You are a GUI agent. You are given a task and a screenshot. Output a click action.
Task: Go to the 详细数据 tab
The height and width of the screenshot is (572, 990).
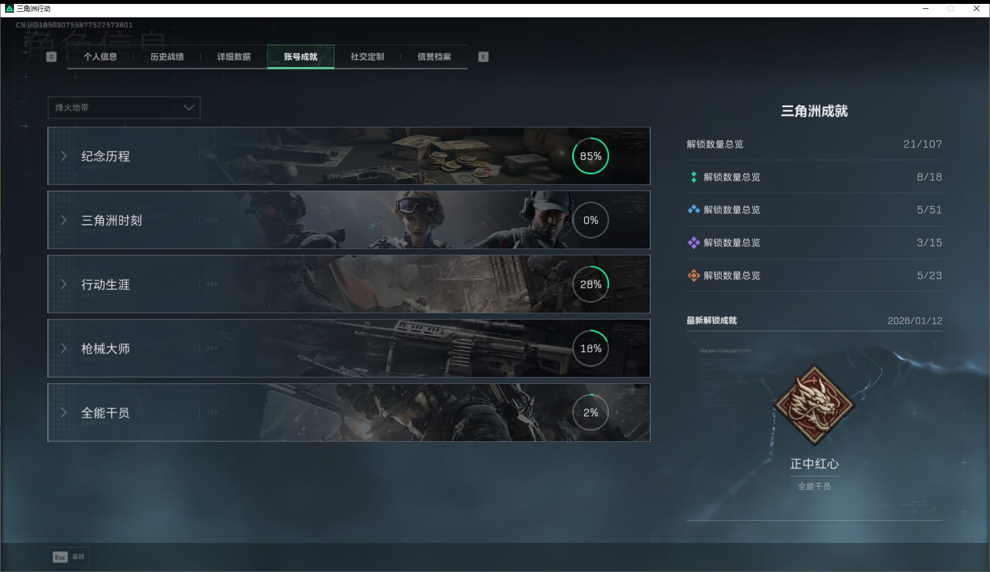coord(234,56)
